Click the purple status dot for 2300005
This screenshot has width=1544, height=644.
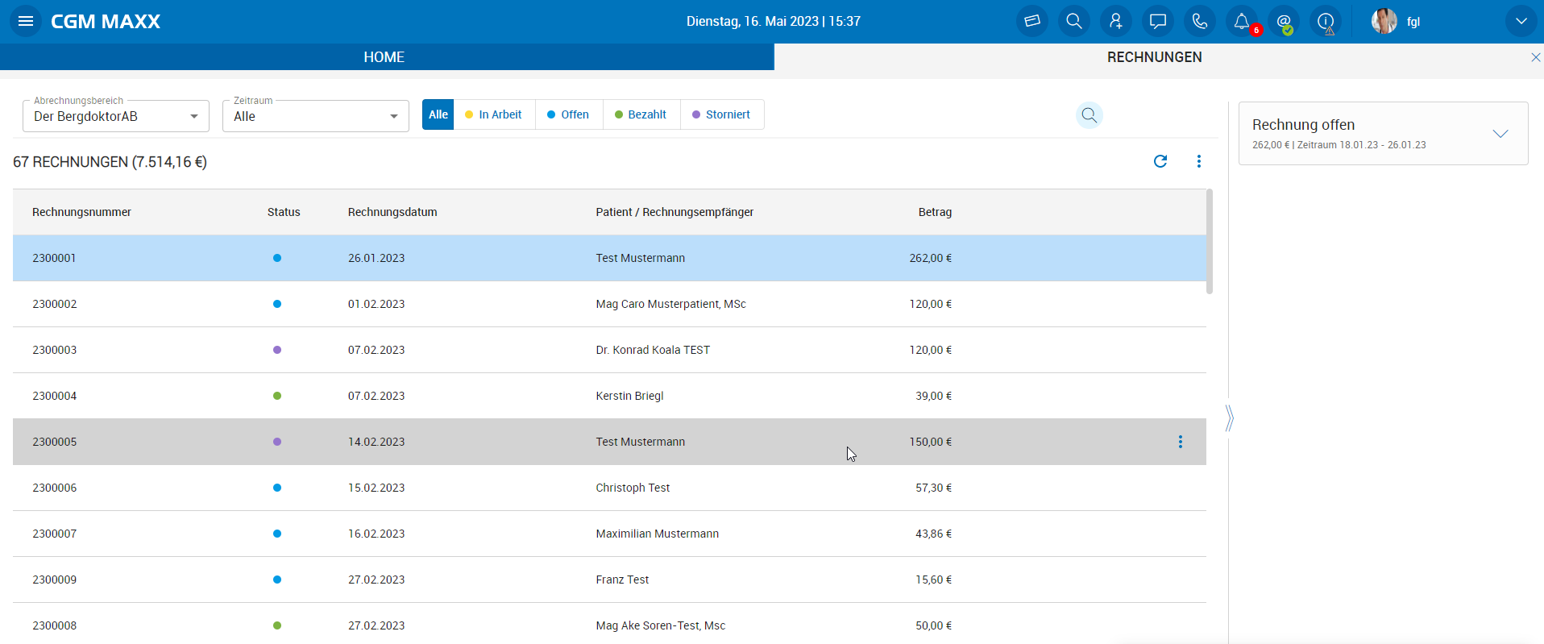click(x=277, y=442)
